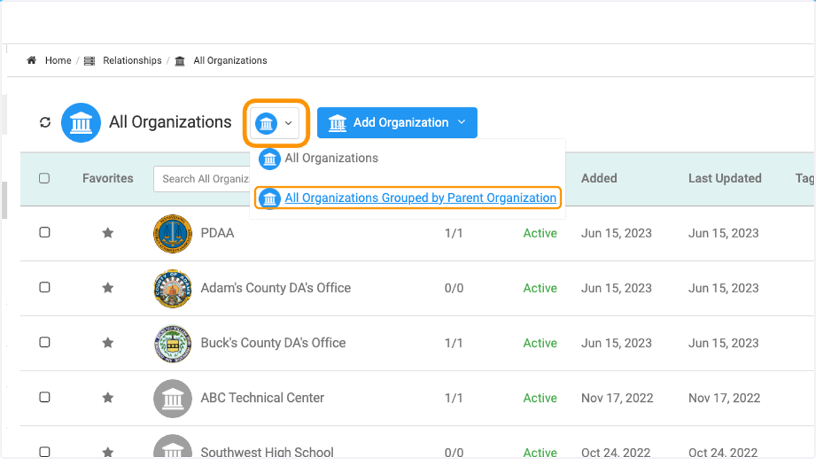This screenshot has width=816, height=459.
Task: Click the 1/1 count in PDAA row
Action: point(454,233)
